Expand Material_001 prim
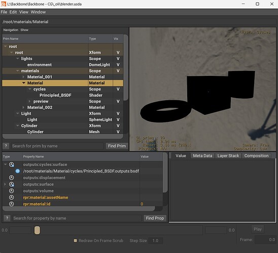This screenshot has width=278, height=253. click(23, 77)
